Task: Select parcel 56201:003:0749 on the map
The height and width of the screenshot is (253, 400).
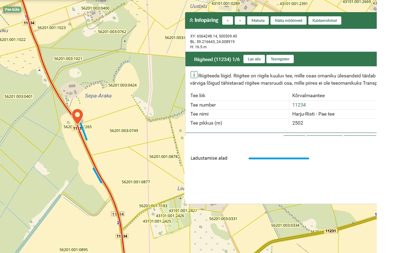Action: [124, 131]
